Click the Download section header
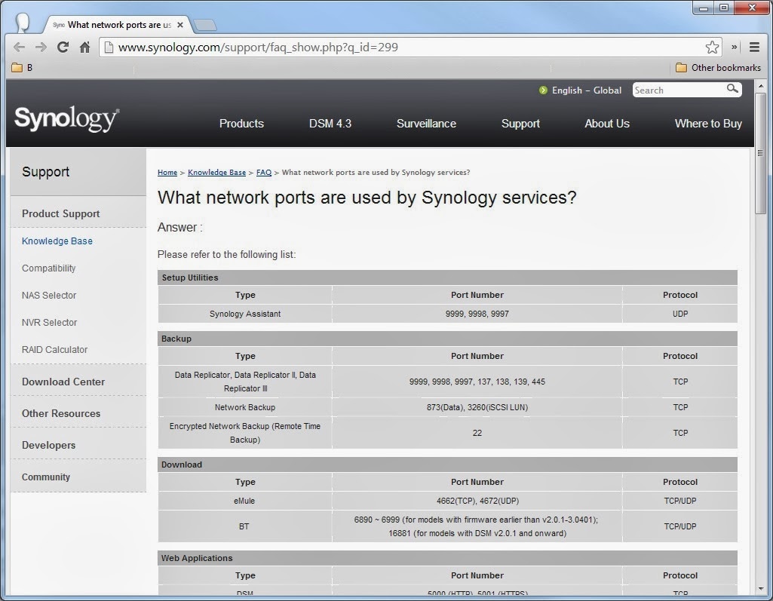The image size is (773, 601). click(448, 465)
